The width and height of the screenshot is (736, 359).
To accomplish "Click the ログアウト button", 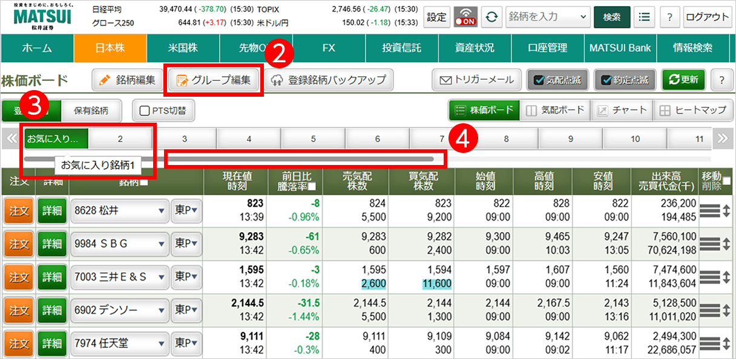I will coord(708,17).
